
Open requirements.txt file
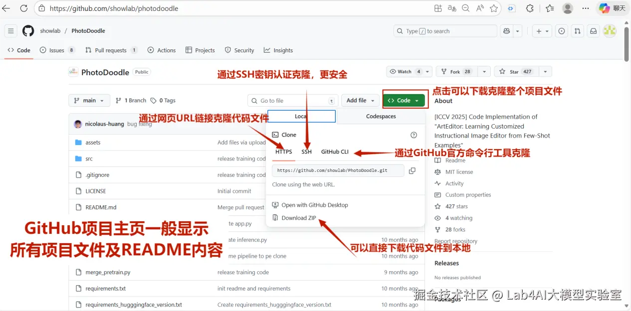coord(105,289)
